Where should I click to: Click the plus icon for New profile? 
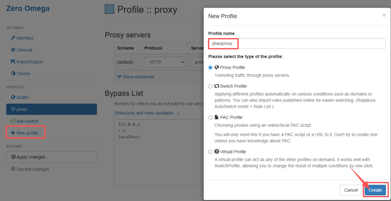click(x=13, y=133)
